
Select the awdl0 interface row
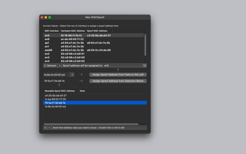coord(93,50)
